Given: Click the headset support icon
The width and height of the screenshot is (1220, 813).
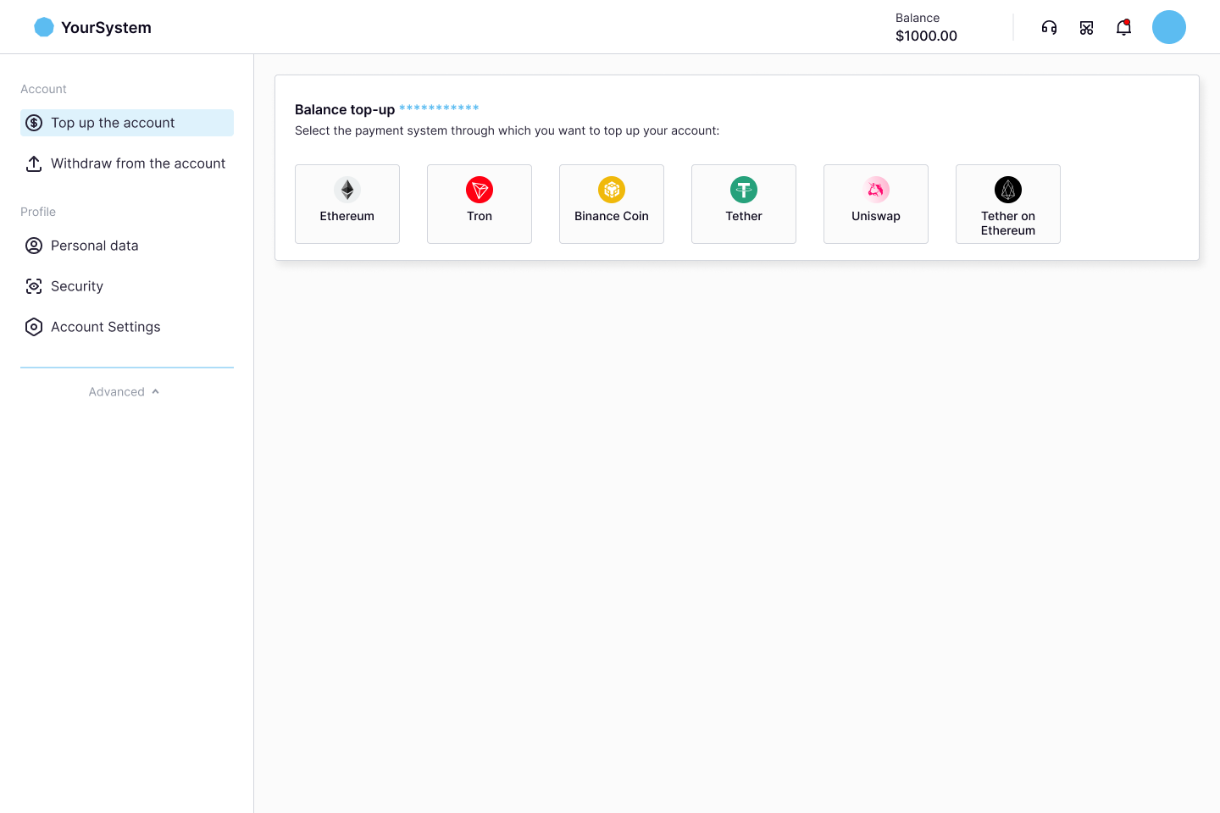Looking at the screenshot, I should [x=1049, y=28].
